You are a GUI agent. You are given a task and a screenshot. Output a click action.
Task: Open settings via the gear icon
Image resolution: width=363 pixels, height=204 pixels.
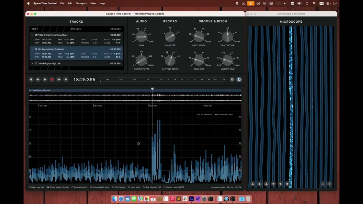tap(232, 79)
